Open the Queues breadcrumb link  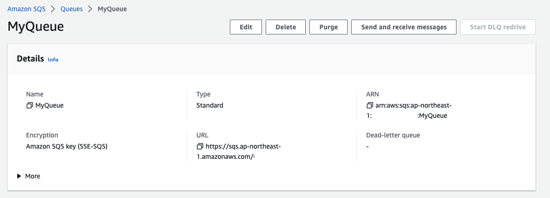pyautogui.click(x=73, y=9)
